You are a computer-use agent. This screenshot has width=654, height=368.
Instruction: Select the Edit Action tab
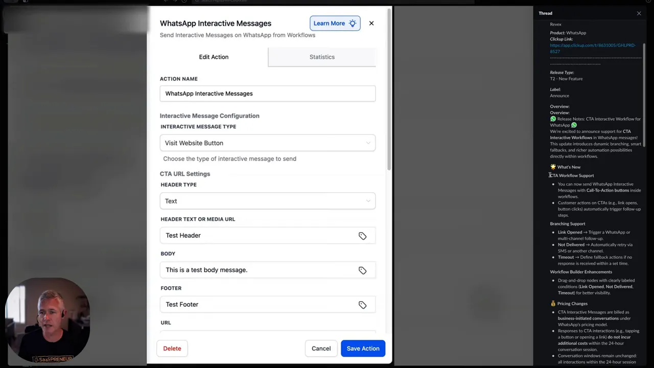[214, 57]
